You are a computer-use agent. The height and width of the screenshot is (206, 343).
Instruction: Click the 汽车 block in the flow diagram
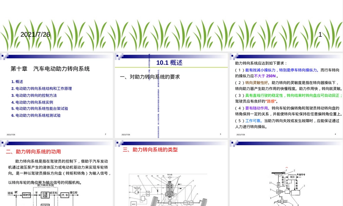pos(65,195)
